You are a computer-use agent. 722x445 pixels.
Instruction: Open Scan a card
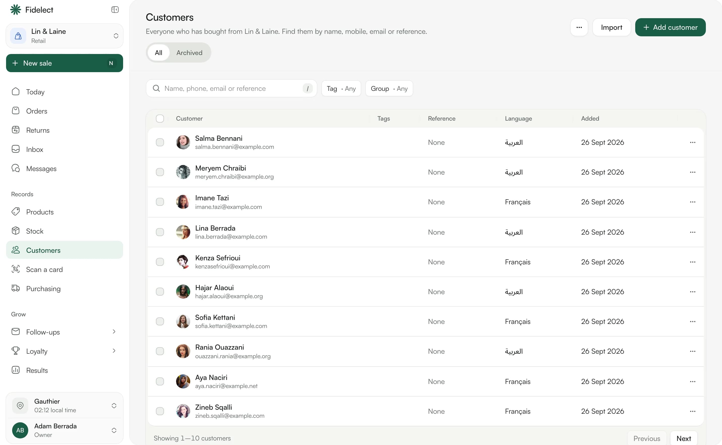pos(65,269)
